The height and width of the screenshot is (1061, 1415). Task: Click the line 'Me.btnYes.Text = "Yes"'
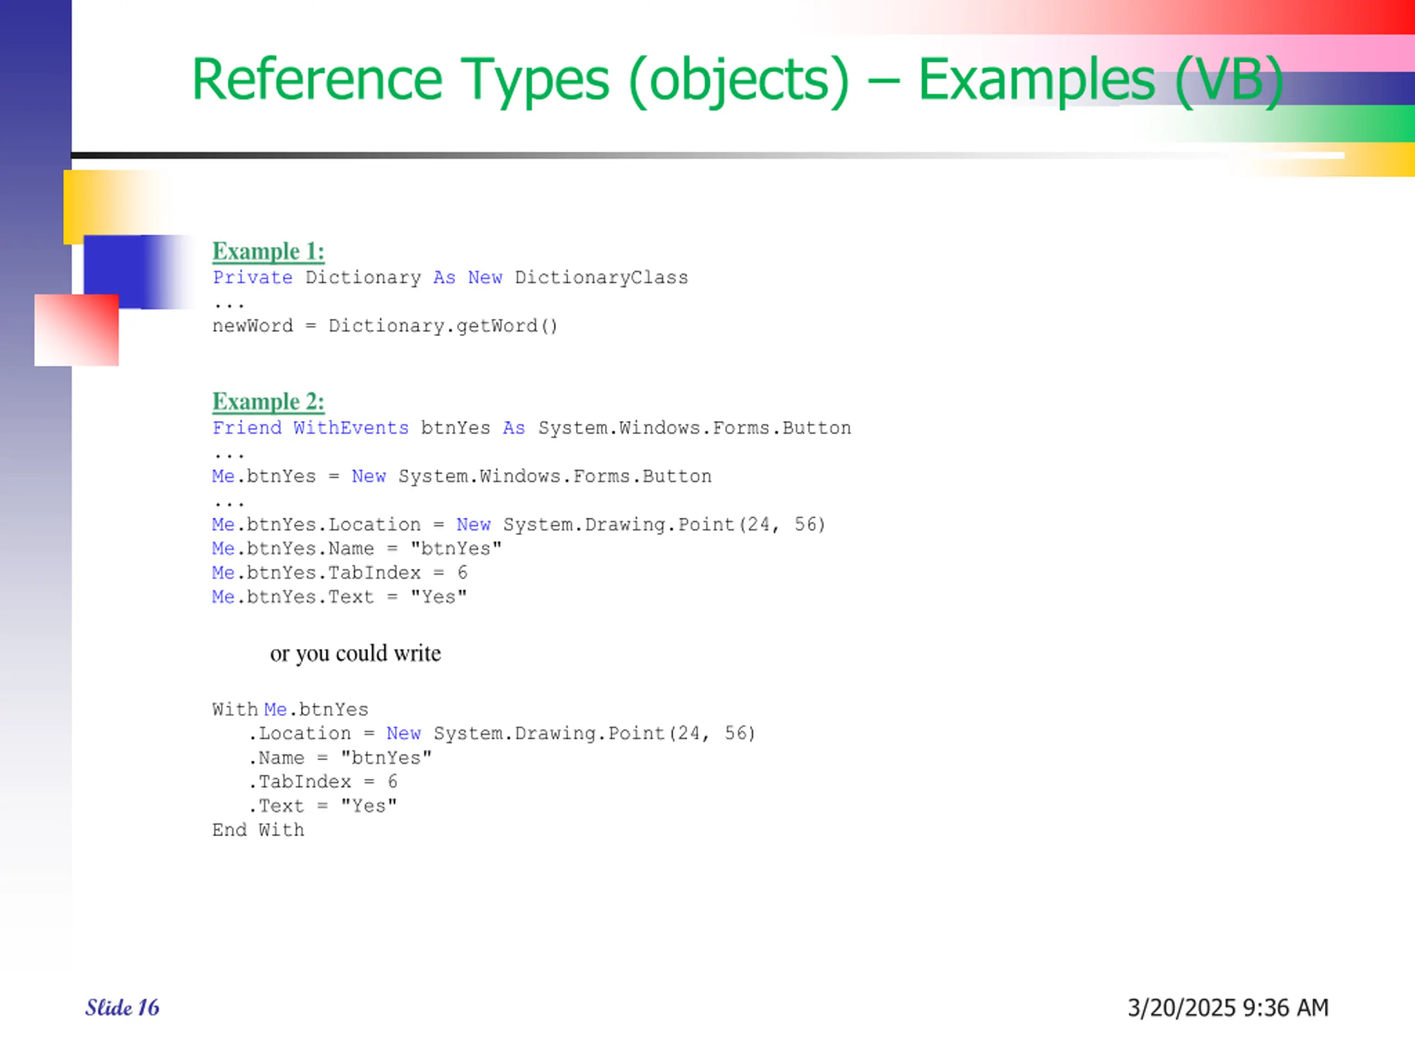[340, 597]
